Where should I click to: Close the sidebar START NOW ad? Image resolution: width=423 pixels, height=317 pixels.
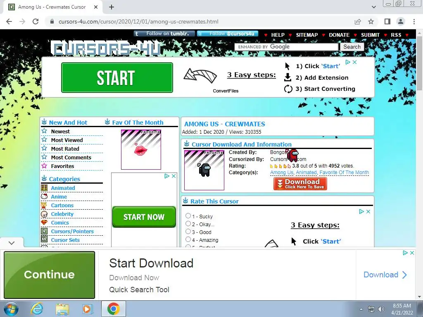click(x=174, y=176)
